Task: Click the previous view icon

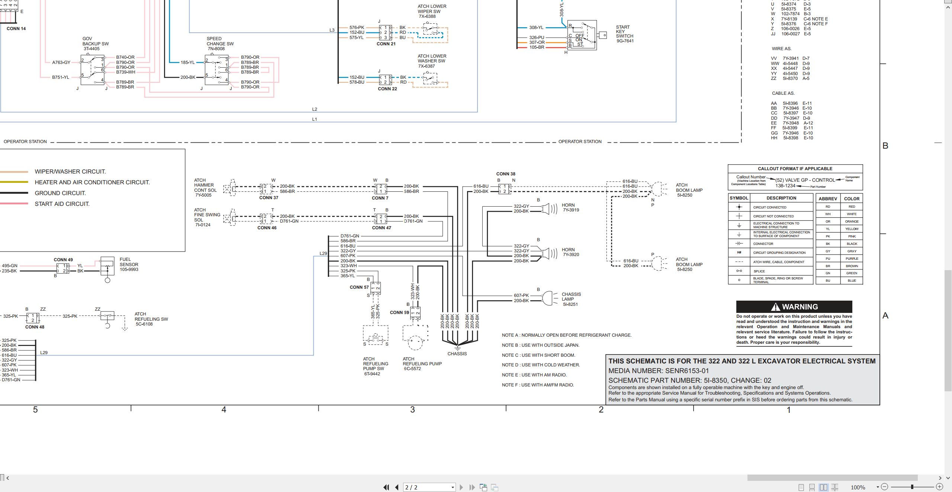Action: coord(483,487)
